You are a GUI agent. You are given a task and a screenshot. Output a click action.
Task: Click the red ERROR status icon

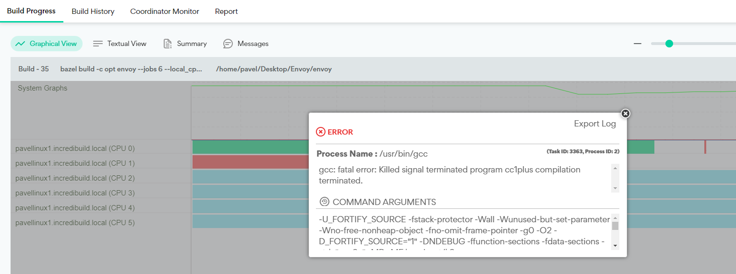320,132
